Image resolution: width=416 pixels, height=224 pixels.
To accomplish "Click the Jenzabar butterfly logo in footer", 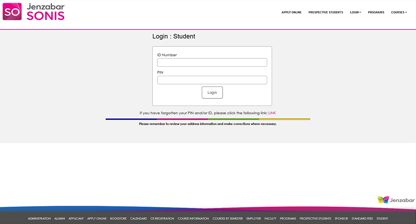I will pos(396,200).
